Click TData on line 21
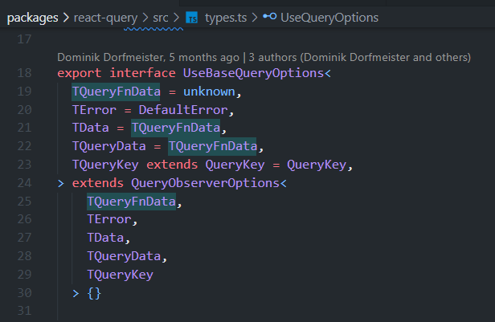This screenshot has width=495, height=322. coord(90,128)
